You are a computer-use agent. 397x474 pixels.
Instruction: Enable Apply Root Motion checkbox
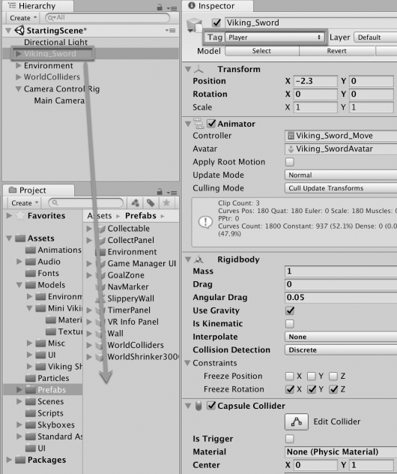tap(290, 162)
